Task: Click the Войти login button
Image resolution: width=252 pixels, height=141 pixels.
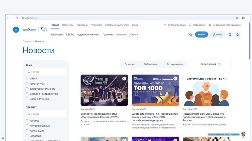Action: (x=217, y=34)
